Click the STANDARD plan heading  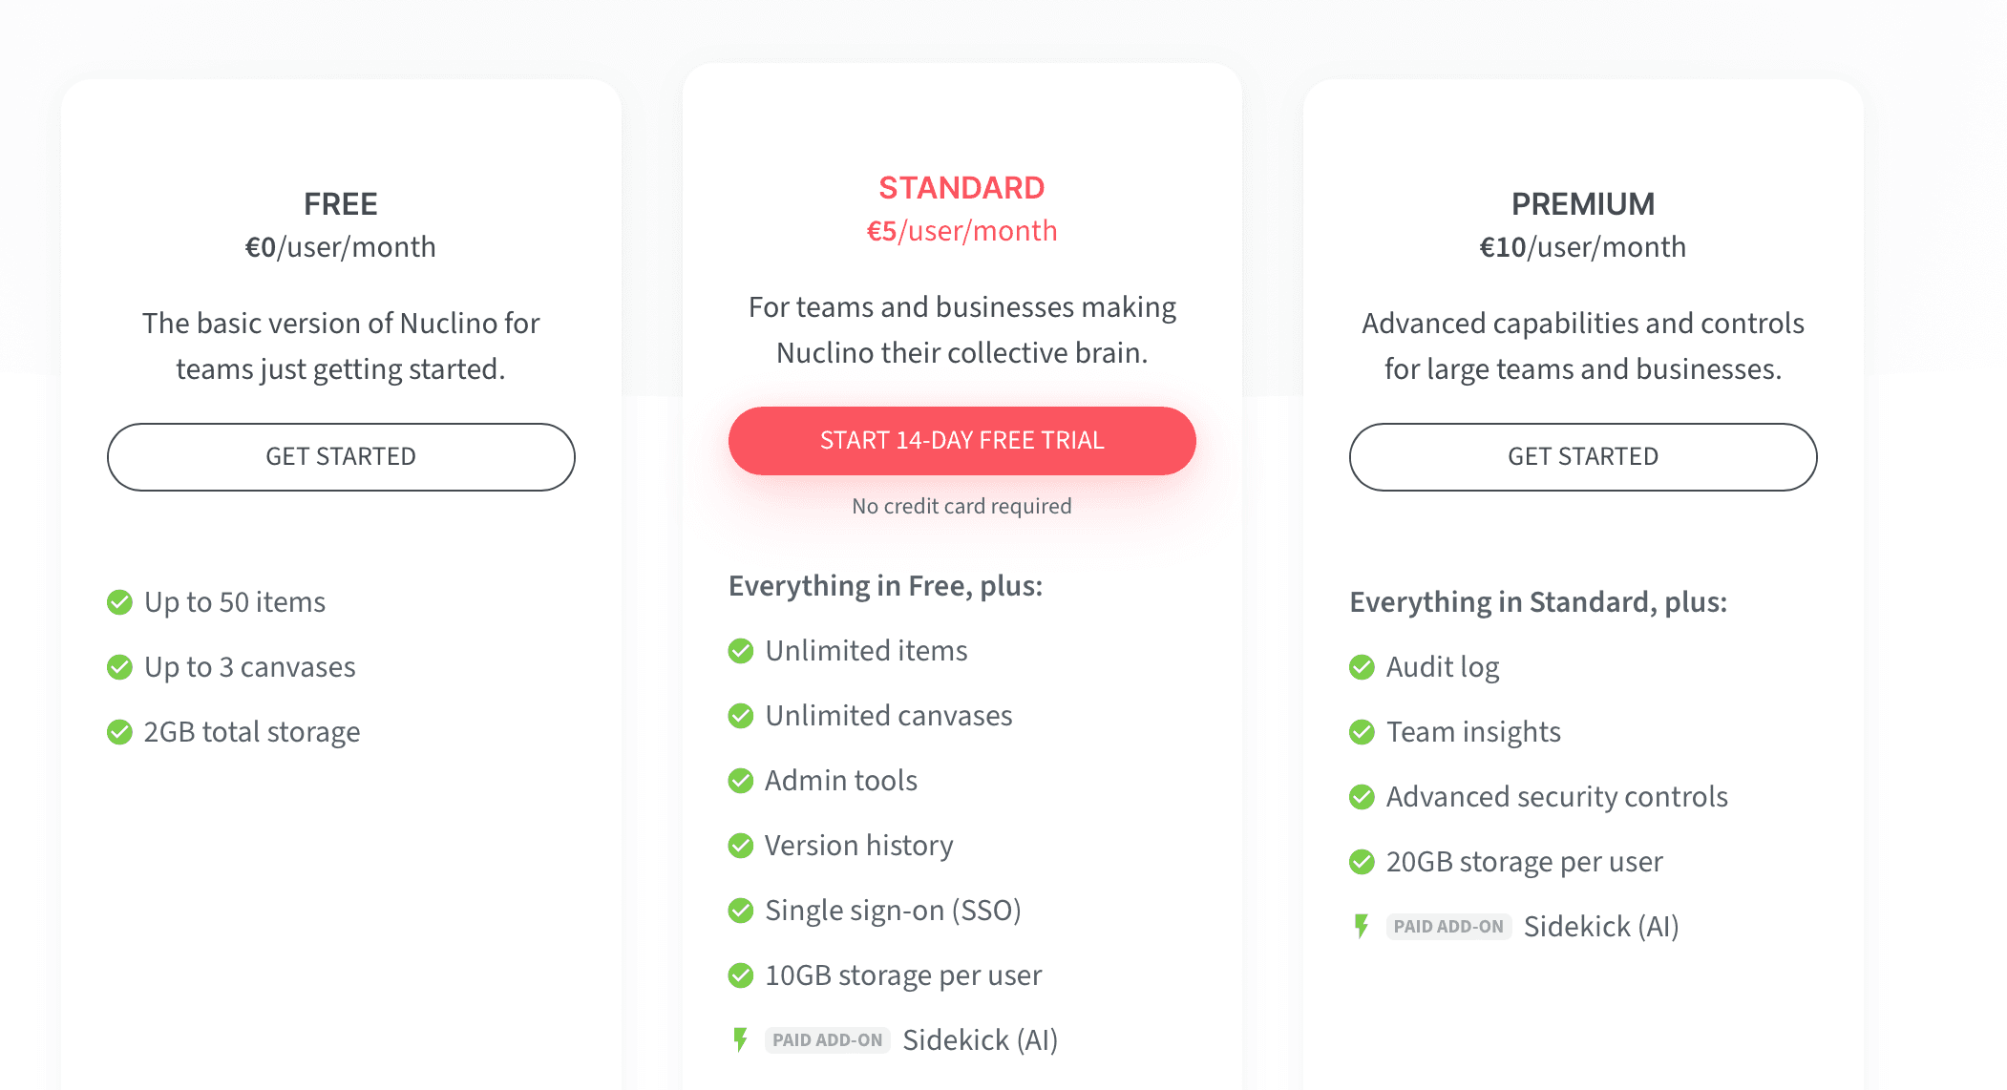tap(961, 188)
